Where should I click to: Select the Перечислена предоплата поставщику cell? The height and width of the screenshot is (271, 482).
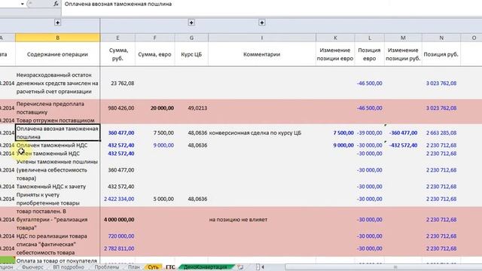[x=57, y=108]
